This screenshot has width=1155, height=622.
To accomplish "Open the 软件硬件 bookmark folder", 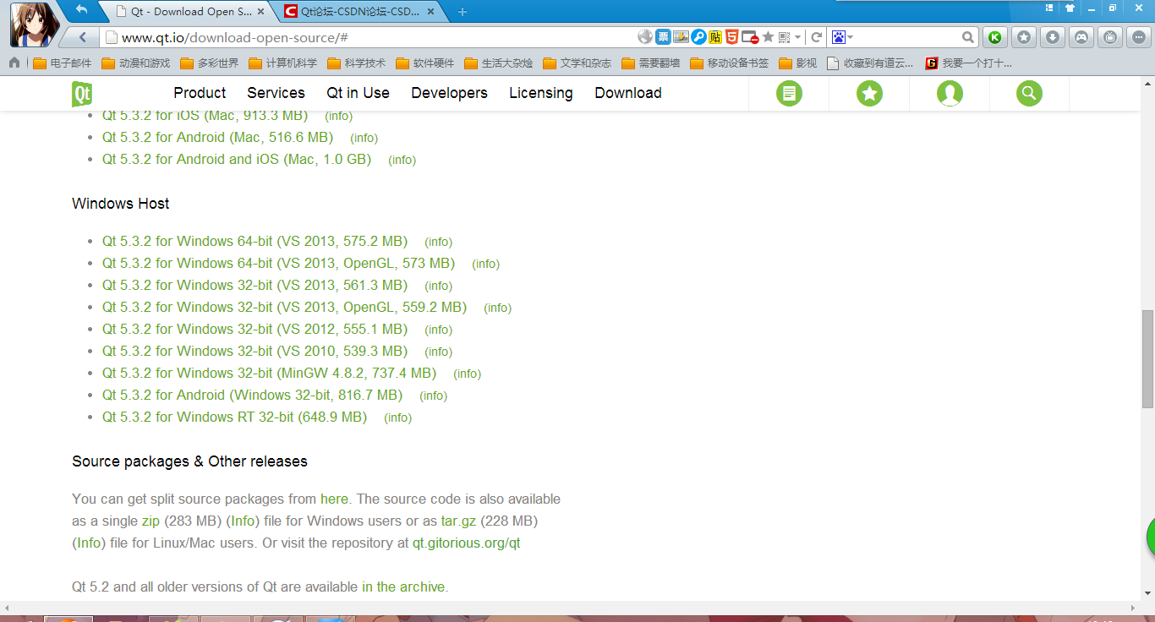I will [x=424, y=63].
